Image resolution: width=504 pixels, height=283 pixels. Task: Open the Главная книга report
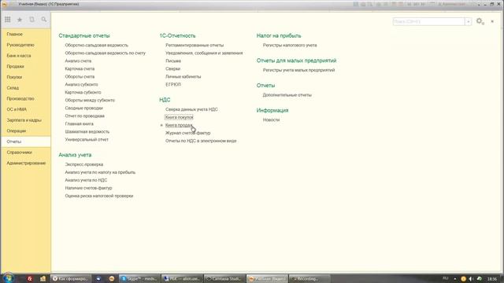click(x=79, y=124)
